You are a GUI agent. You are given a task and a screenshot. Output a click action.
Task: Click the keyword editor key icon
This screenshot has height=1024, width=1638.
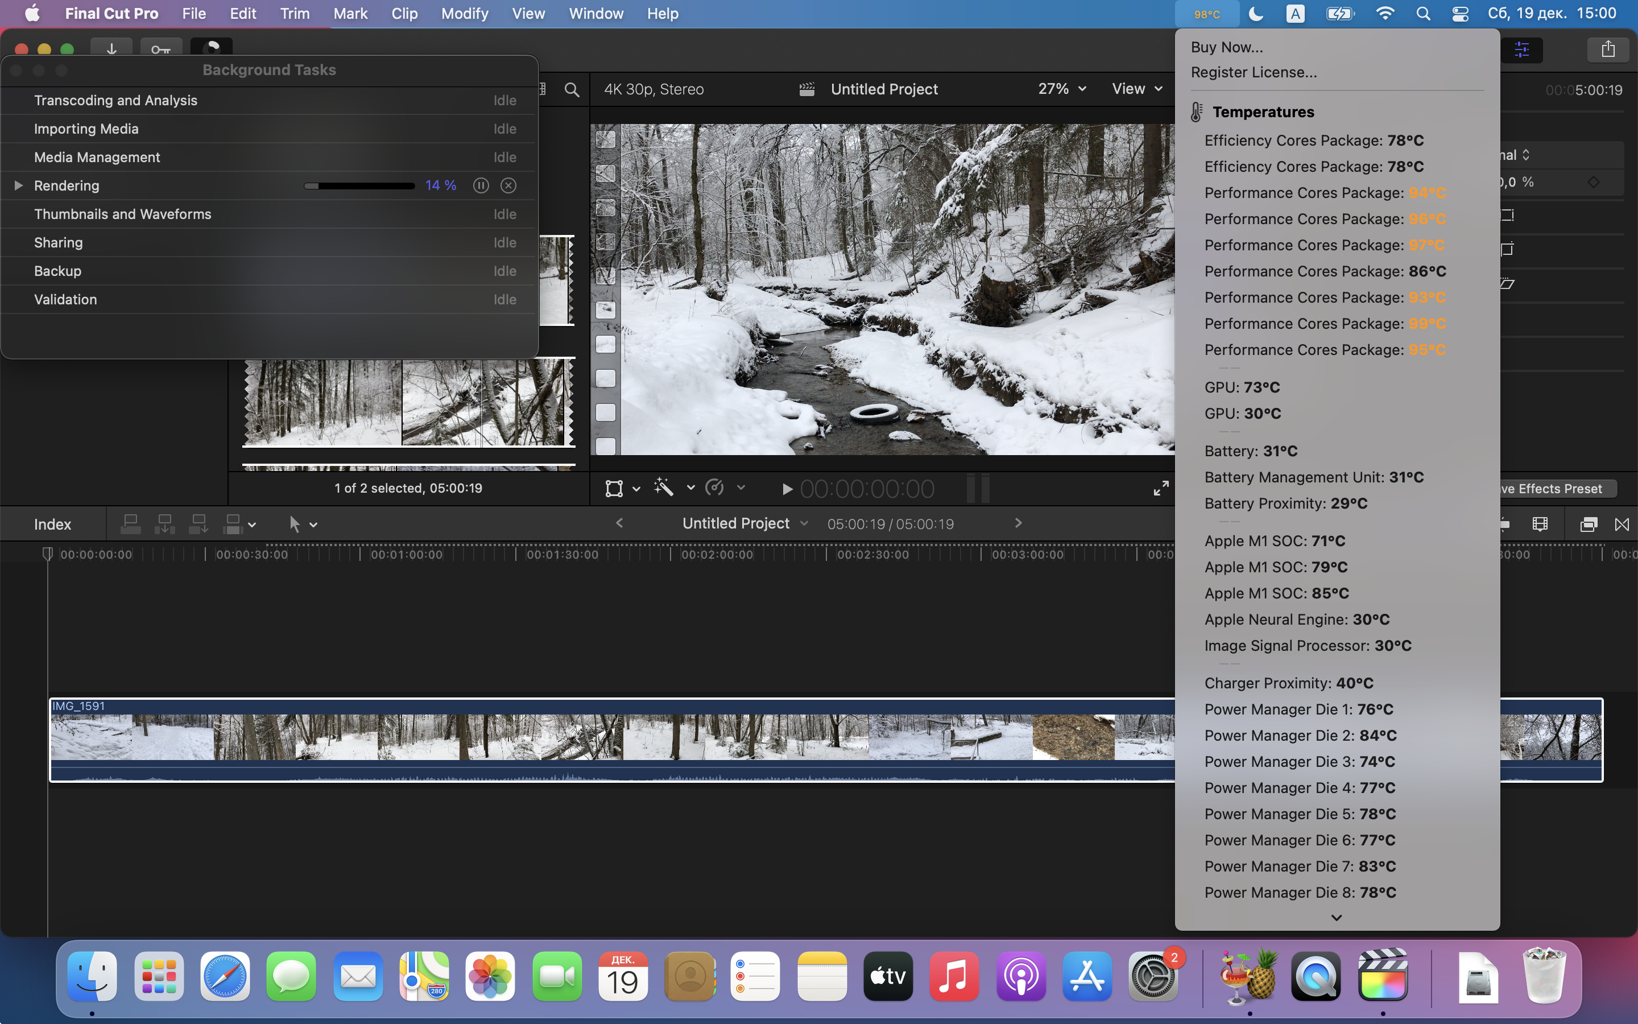click(160, 49)
